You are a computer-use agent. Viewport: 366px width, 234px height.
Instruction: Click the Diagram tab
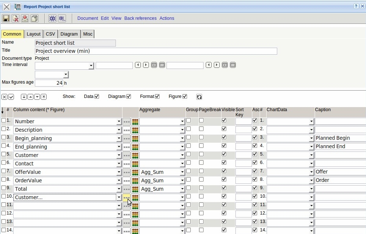69,34
